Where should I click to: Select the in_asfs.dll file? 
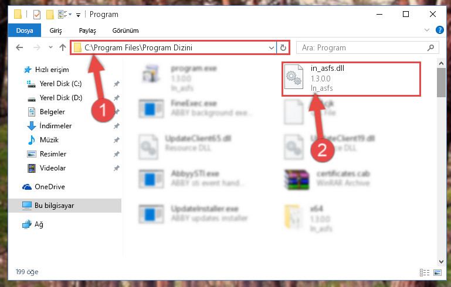351,78
